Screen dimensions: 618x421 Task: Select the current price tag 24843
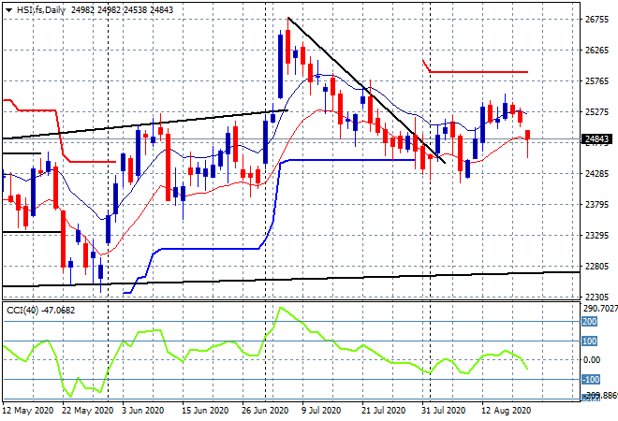[596, 139]
